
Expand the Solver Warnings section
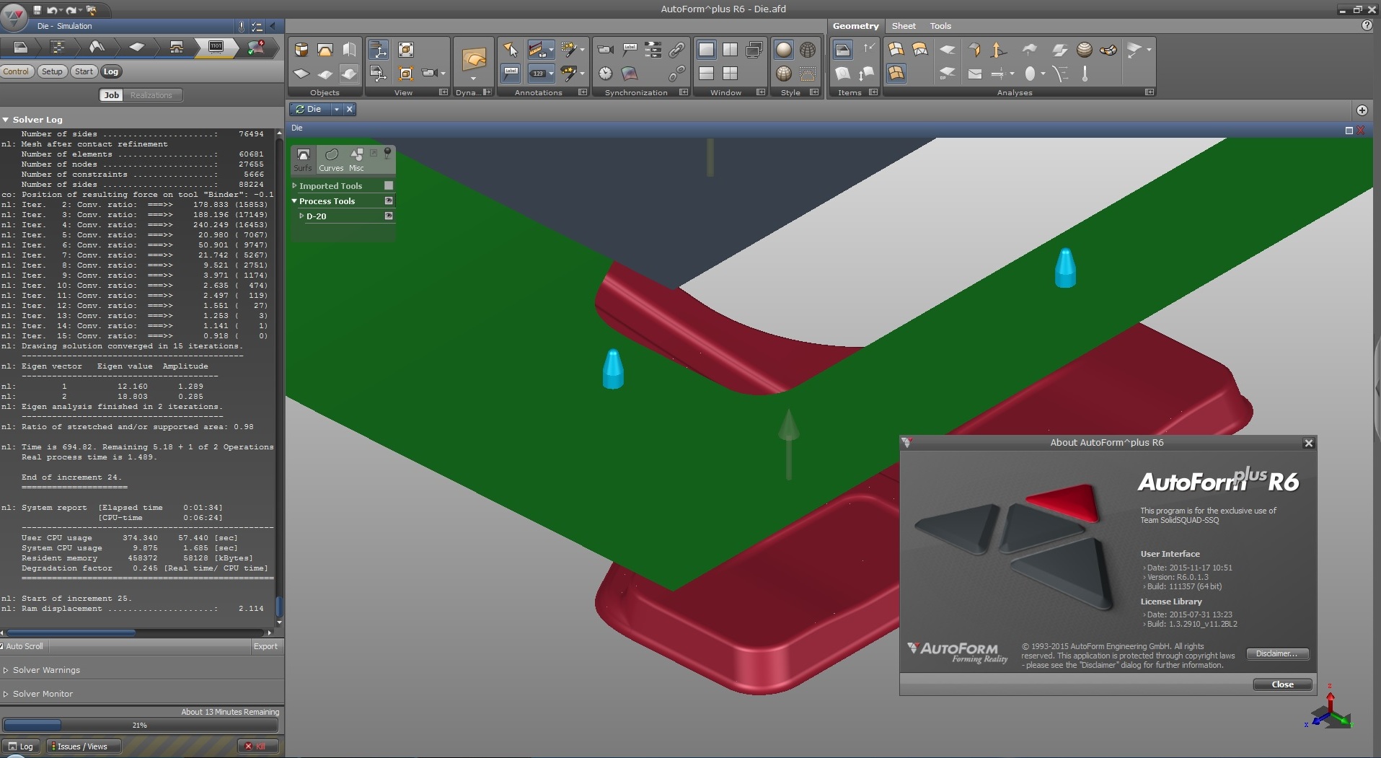pos(6,670)
